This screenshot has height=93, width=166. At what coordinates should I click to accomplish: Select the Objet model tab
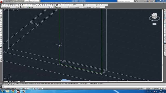(10, 82)
